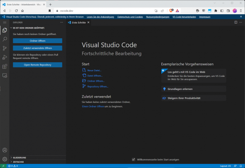Open Nutzungsbedingungen link
Viewport: 245px width, 168px height.
click(x=158, y=17)
